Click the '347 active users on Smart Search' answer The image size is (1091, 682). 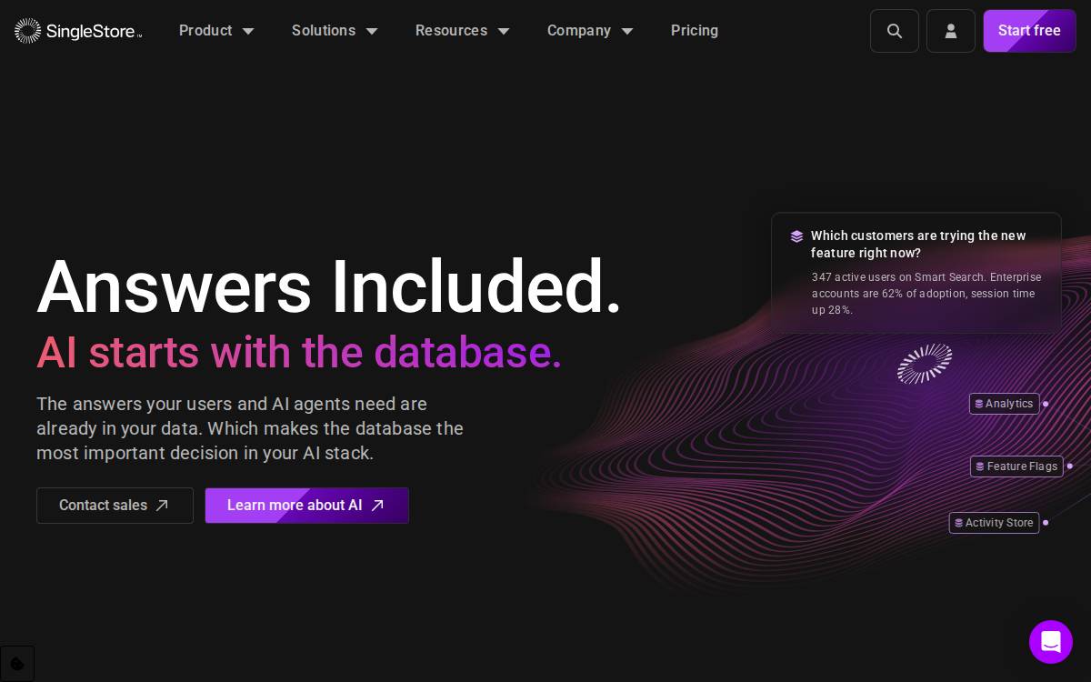926,294
